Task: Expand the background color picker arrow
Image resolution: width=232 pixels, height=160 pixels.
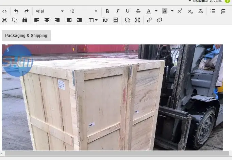Action: click(172, 11)
